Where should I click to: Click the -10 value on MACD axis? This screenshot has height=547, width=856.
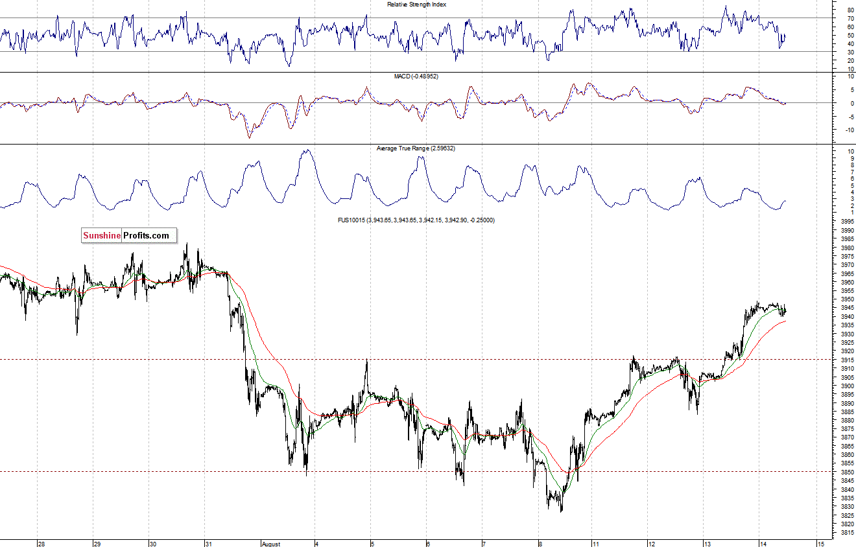[x=849, y=130]
